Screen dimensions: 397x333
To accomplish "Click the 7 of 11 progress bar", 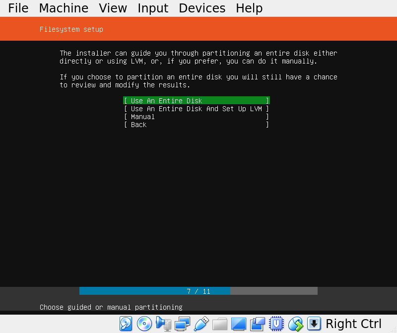I will (198, 291).
